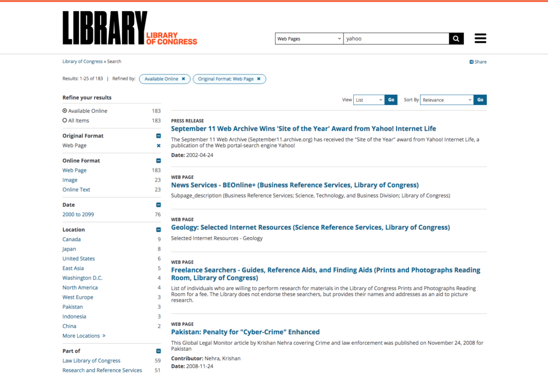Filter location by Canada
This screenshot has height=377, width=548.
tap(72, 239)
